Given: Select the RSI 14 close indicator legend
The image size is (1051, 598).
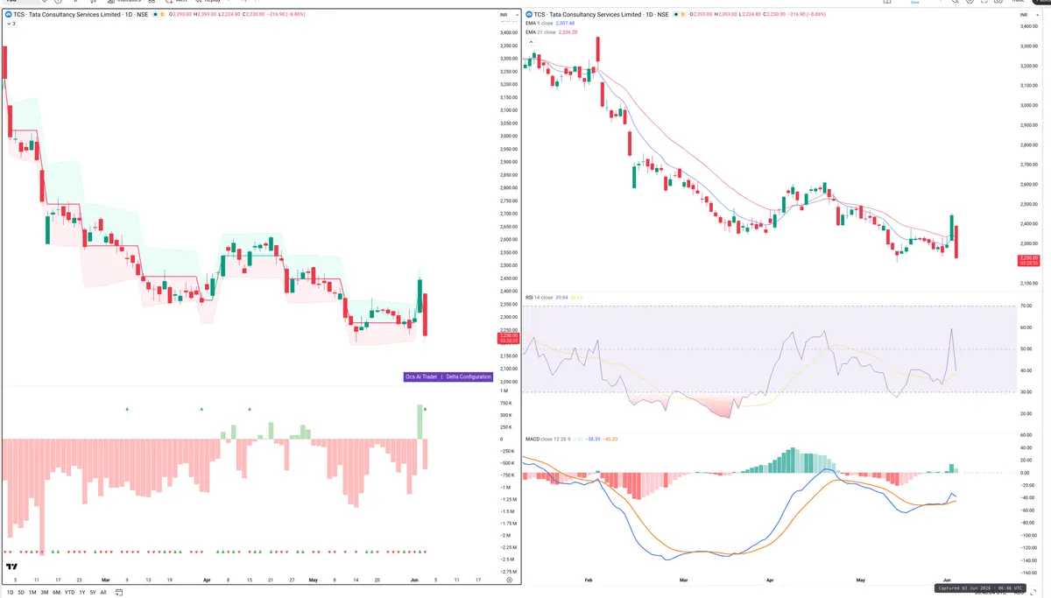Looking at the screenshot, I should tap(540, 298).
